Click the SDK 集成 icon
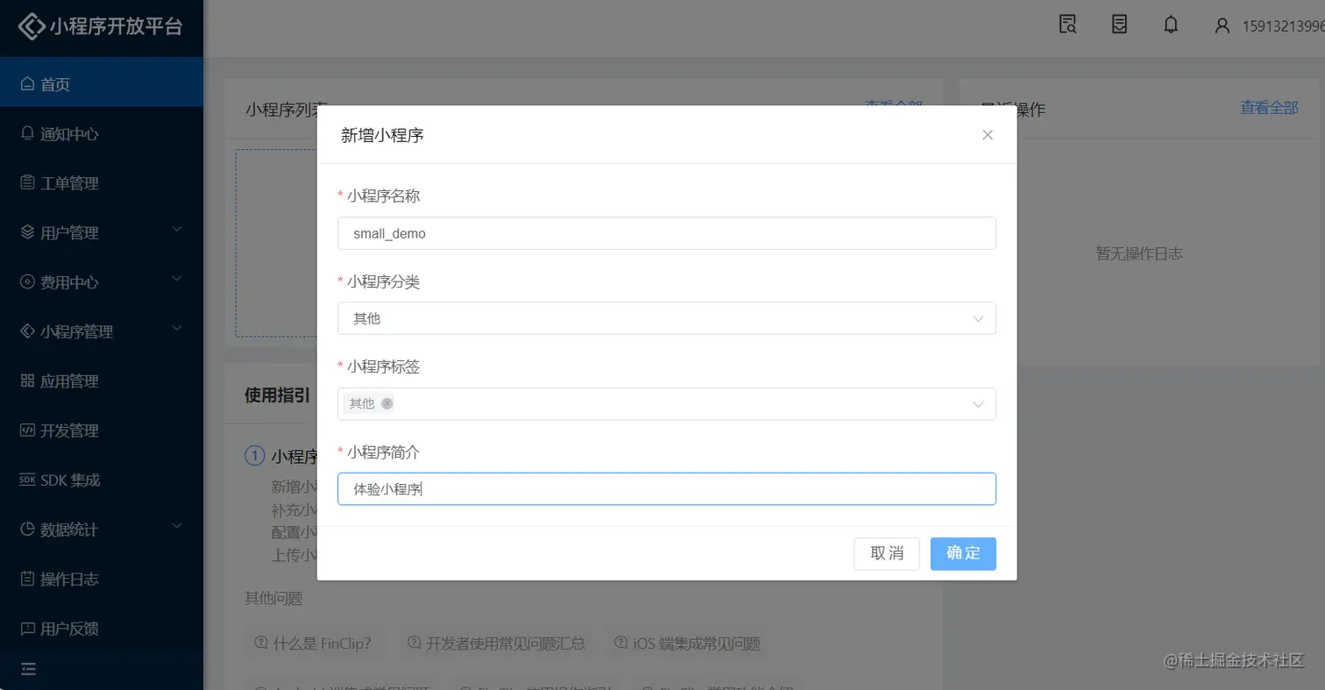 point(28,480)
